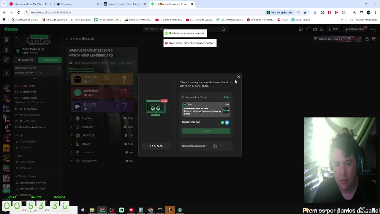
Task: Open the MEGA bookmark
Action: click(x=283, y=20)
